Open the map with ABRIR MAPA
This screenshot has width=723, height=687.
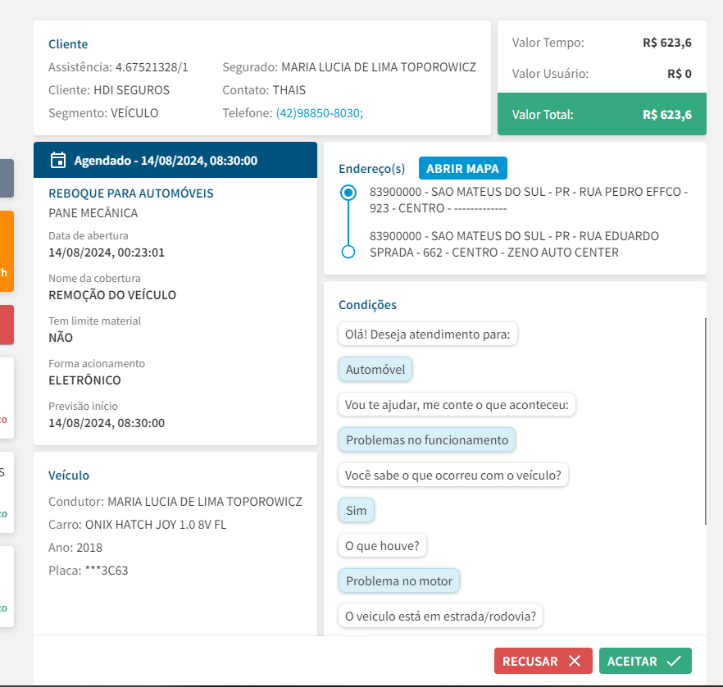pyautogui.click(x=463, y=168)
